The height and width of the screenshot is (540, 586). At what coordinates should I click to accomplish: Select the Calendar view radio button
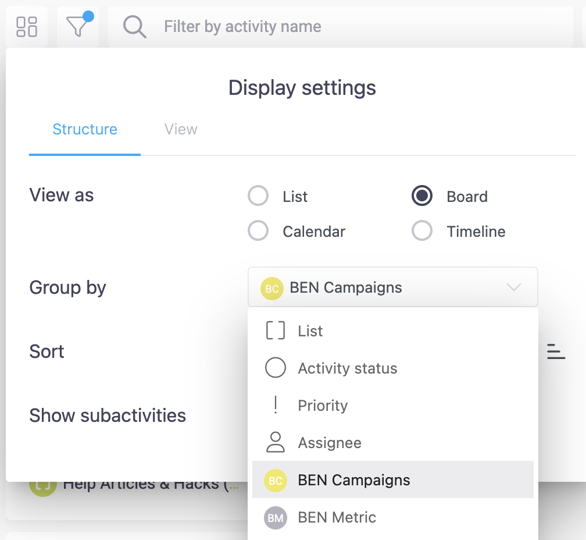258,232
